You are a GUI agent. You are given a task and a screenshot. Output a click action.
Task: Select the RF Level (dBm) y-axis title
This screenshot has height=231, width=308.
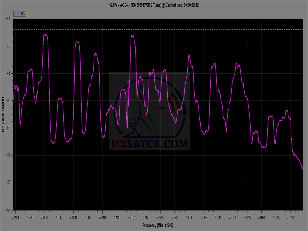click(x=3, y=114)
